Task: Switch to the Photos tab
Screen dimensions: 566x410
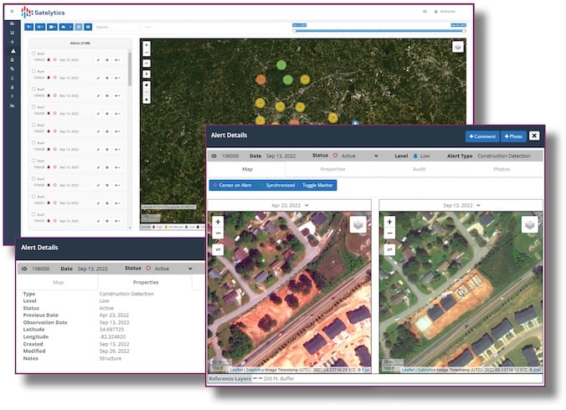Action: coord(501,169)
